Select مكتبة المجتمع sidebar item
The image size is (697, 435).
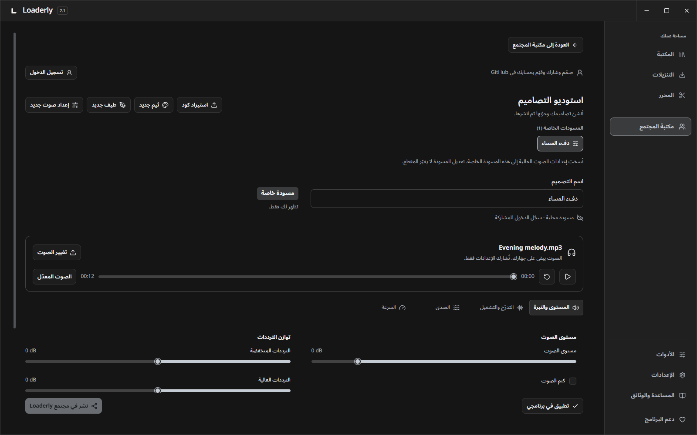(x=650, y=127)
